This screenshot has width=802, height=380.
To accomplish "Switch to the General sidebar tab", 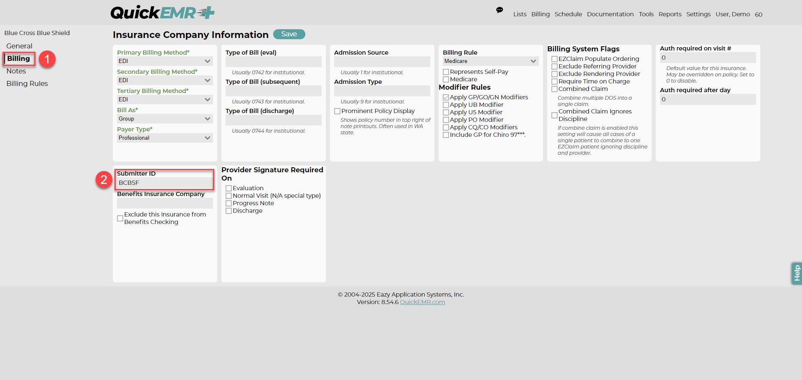I will (x=19, y=46).
